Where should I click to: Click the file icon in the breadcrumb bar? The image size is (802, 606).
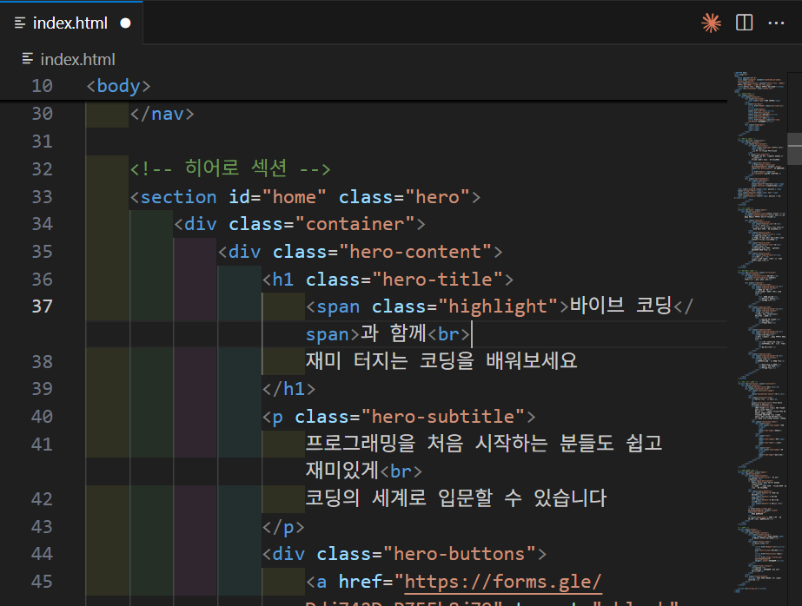click(28, 59)
